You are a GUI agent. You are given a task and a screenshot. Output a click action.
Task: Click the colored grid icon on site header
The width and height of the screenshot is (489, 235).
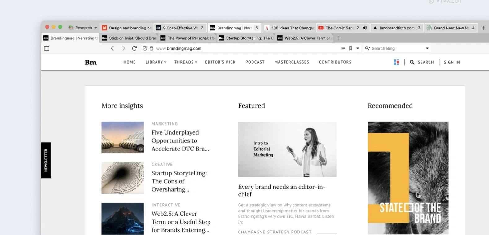[x=396, y=62]
